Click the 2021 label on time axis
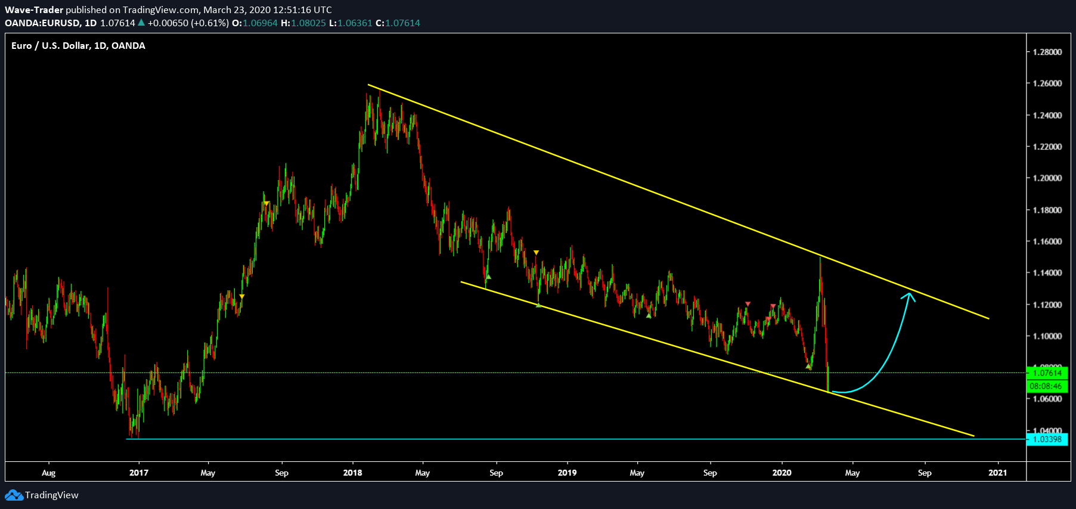The height and width of the screenshot is (509, 1076). coord(998,473)
